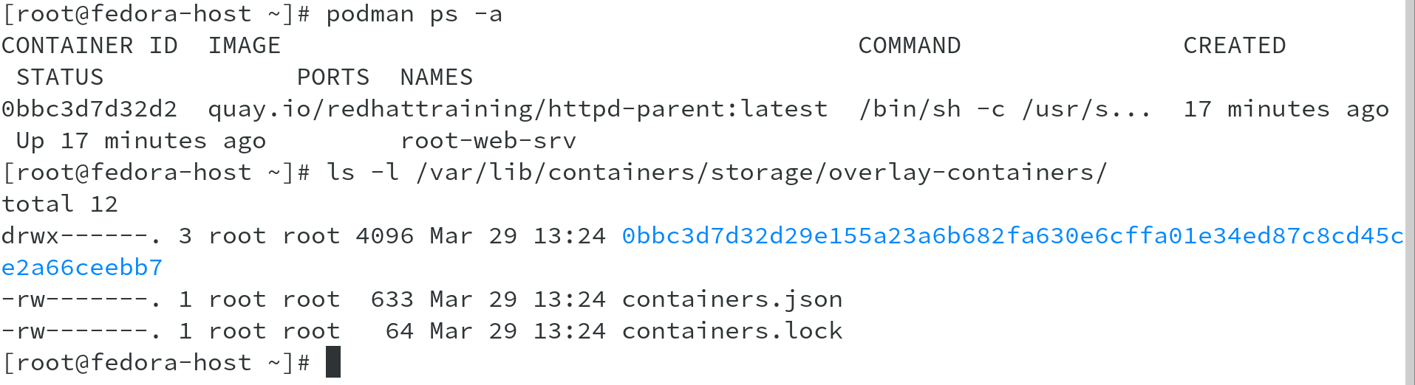Screen dimensions: 1415x385
Task: Click the CONTAINER ID column header
Action: [89, 46]
